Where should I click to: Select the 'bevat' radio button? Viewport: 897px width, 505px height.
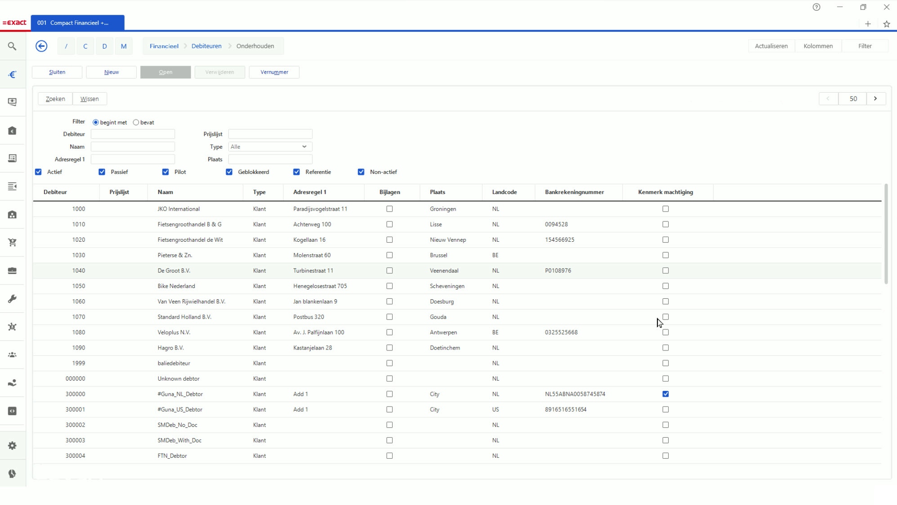[136, 122]
